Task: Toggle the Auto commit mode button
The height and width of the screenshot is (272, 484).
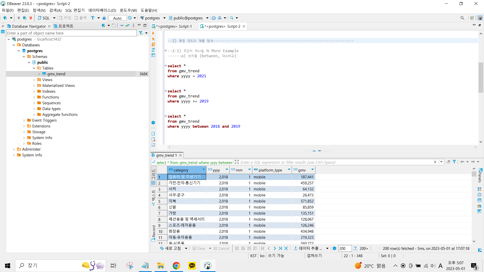Action: [117, 18]
